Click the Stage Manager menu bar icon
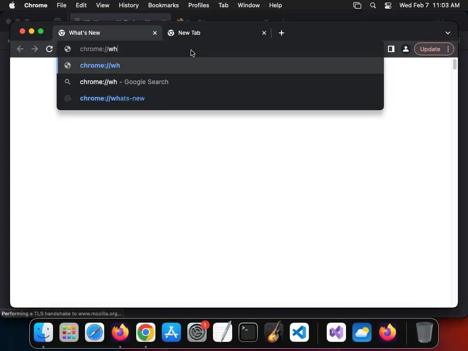 pos(357,5)
